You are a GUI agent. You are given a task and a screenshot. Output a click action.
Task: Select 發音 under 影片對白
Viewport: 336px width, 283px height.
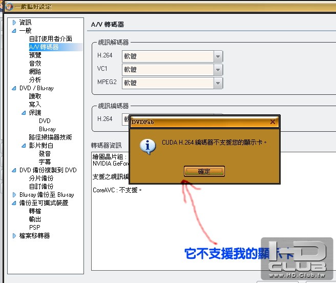(45, 154)
